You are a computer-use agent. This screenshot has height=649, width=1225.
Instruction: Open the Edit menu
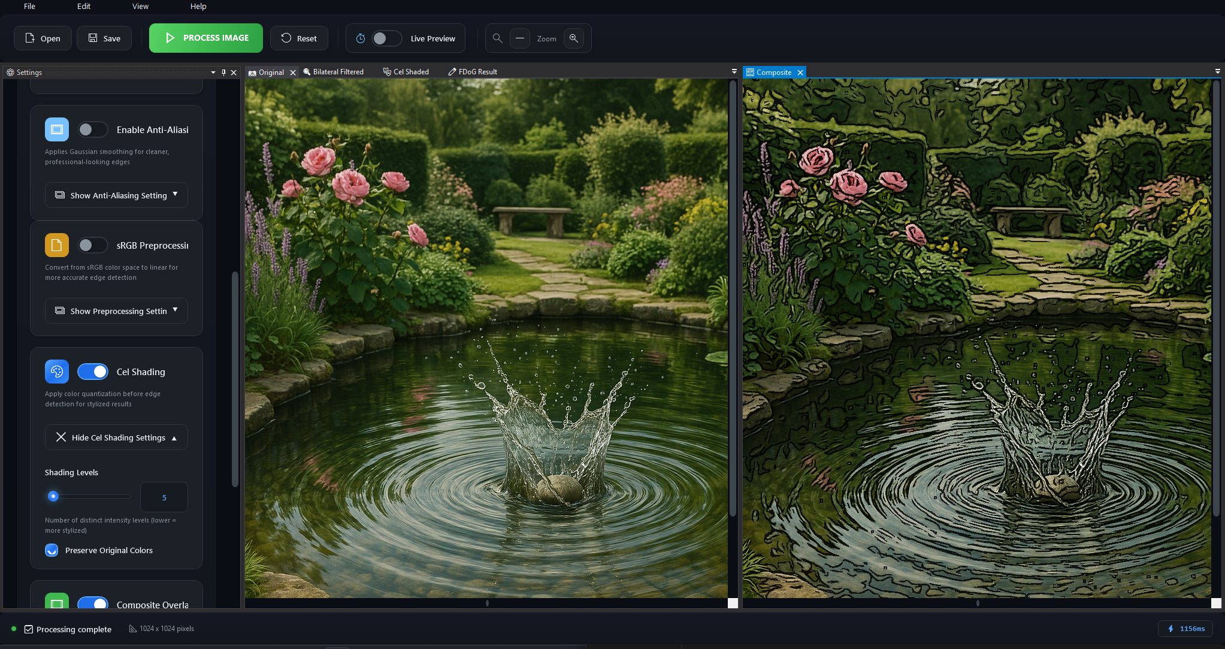[84, 7]
